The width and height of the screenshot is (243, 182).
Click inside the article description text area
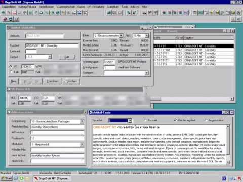(x=159, y=145)
